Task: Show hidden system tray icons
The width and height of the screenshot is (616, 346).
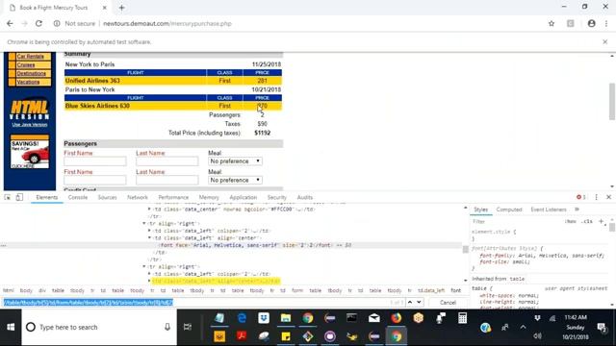Action: coord(523,327)
